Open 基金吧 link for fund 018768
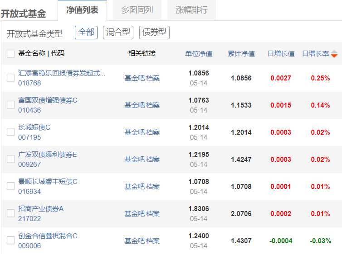Image resolution: width=342 pixels, height=254 pixels. tap(135, 78)
